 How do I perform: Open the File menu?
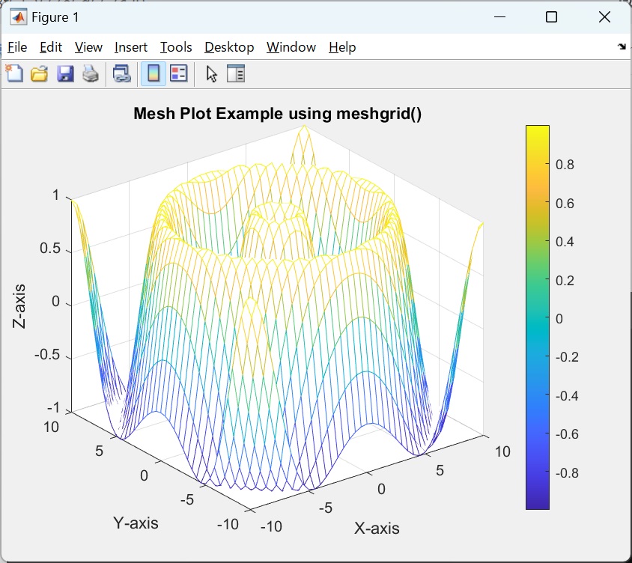tap(17, 47)
